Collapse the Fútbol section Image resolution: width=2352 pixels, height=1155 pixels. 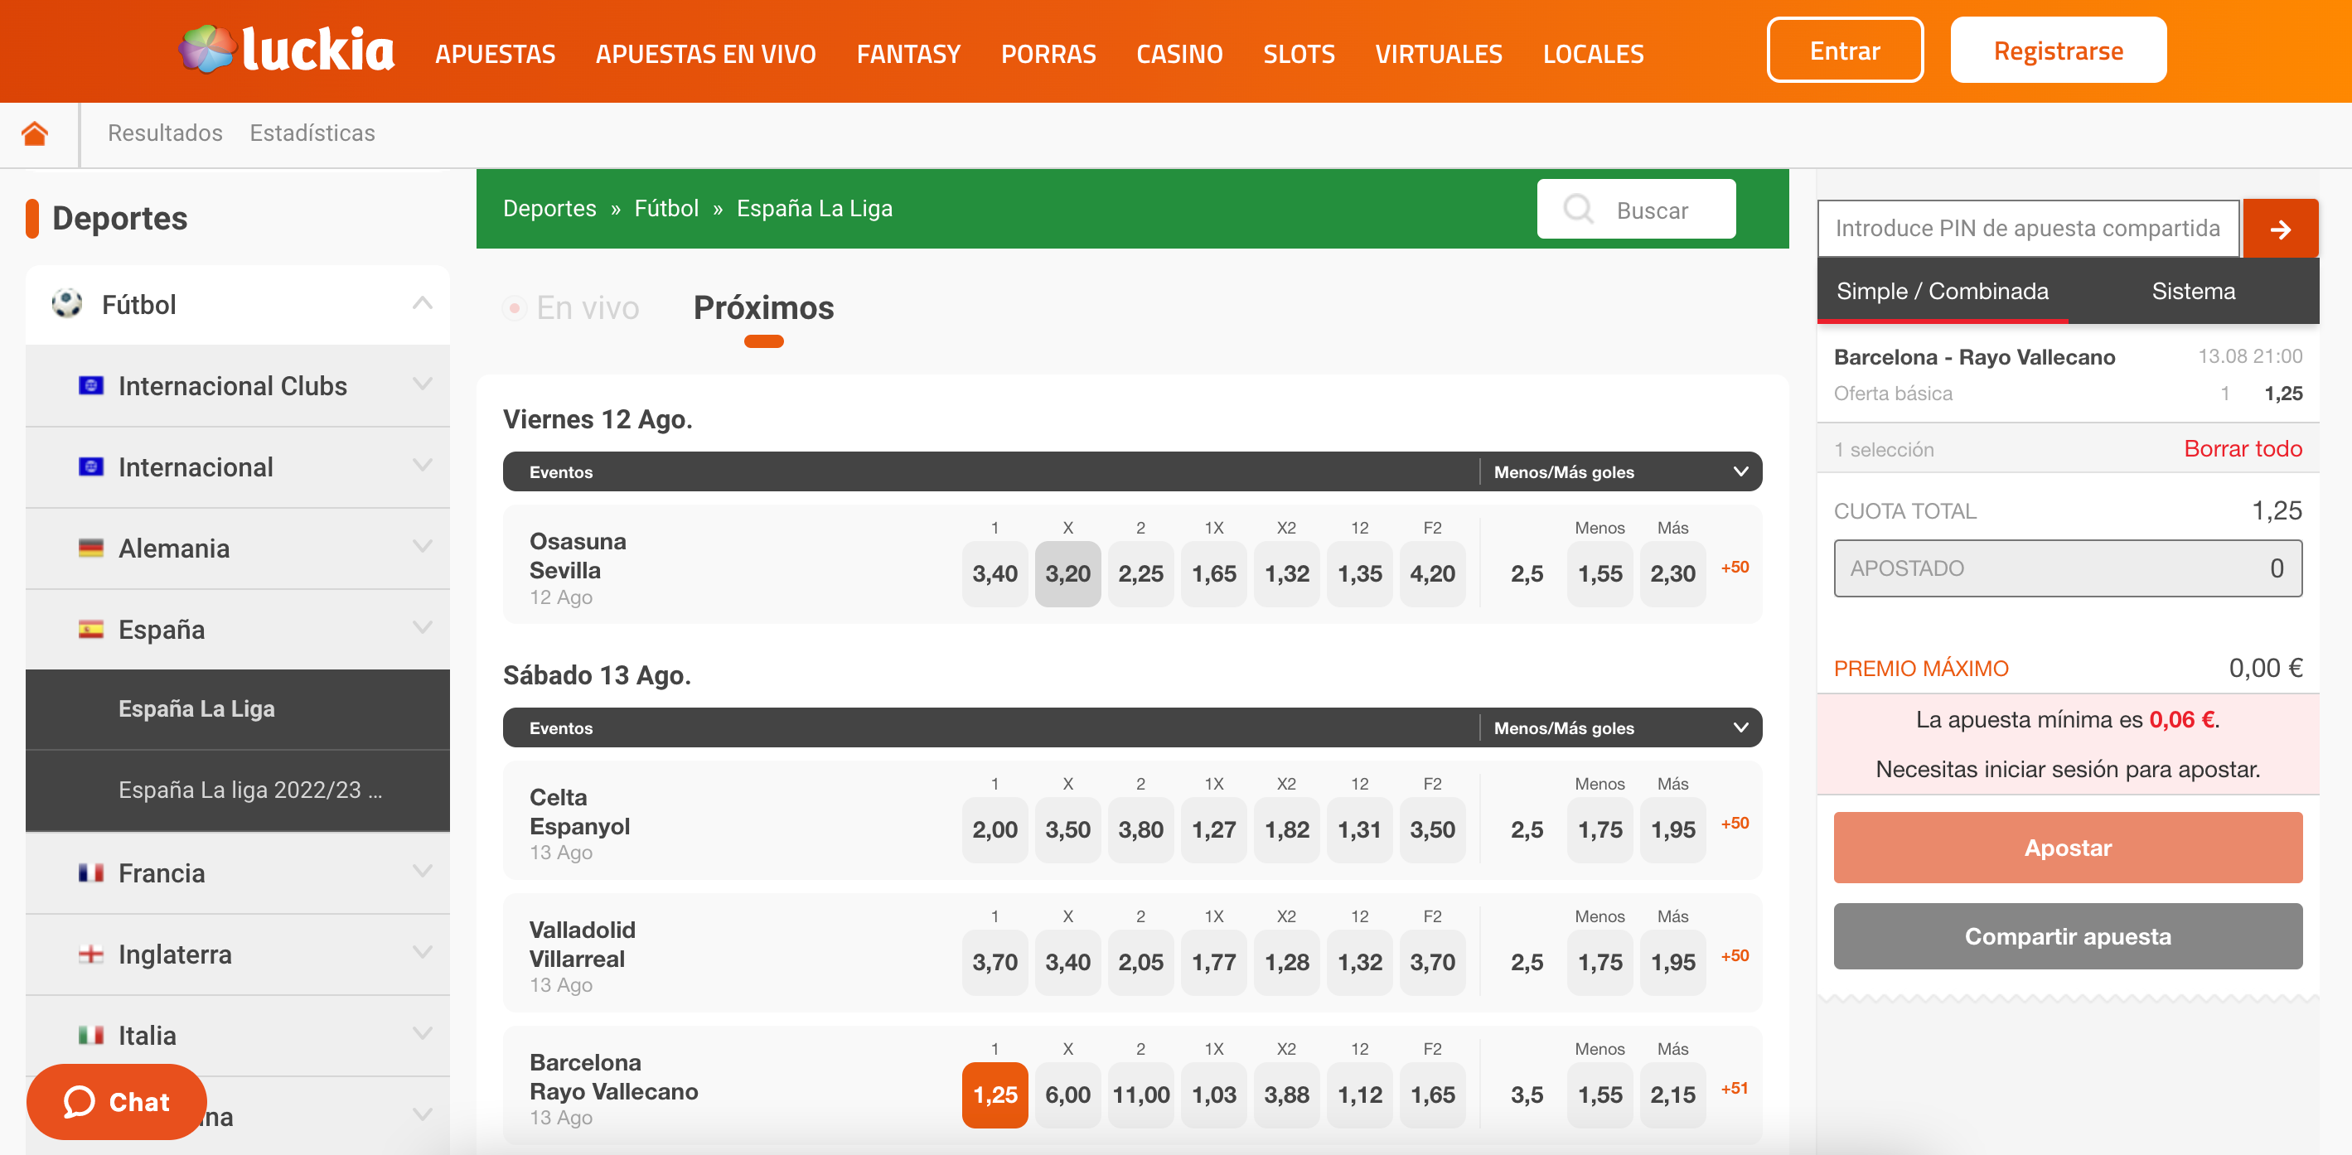point(422,303)
